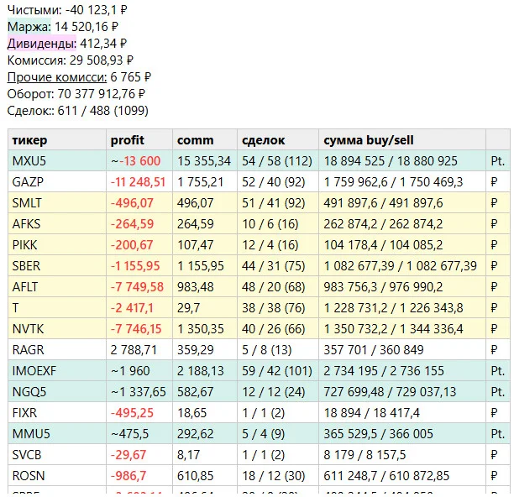Click the SVCB sum '8 179 / 8 157,5'

365,454
